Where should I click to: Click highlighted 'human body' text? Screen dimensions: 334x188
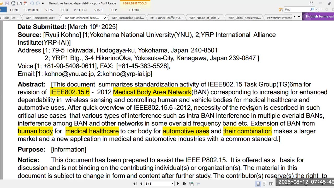pyautogui.click(x=35, y=131)
